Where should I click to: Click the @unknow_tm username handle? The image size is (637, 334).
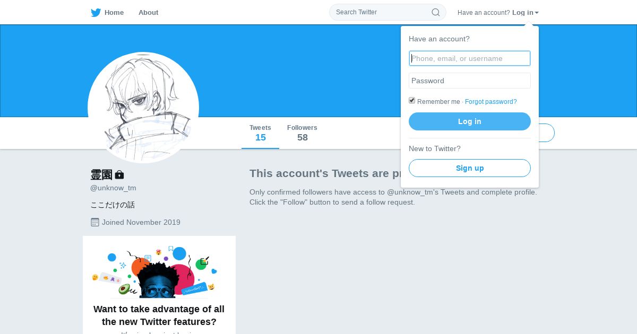coord(113,188)
